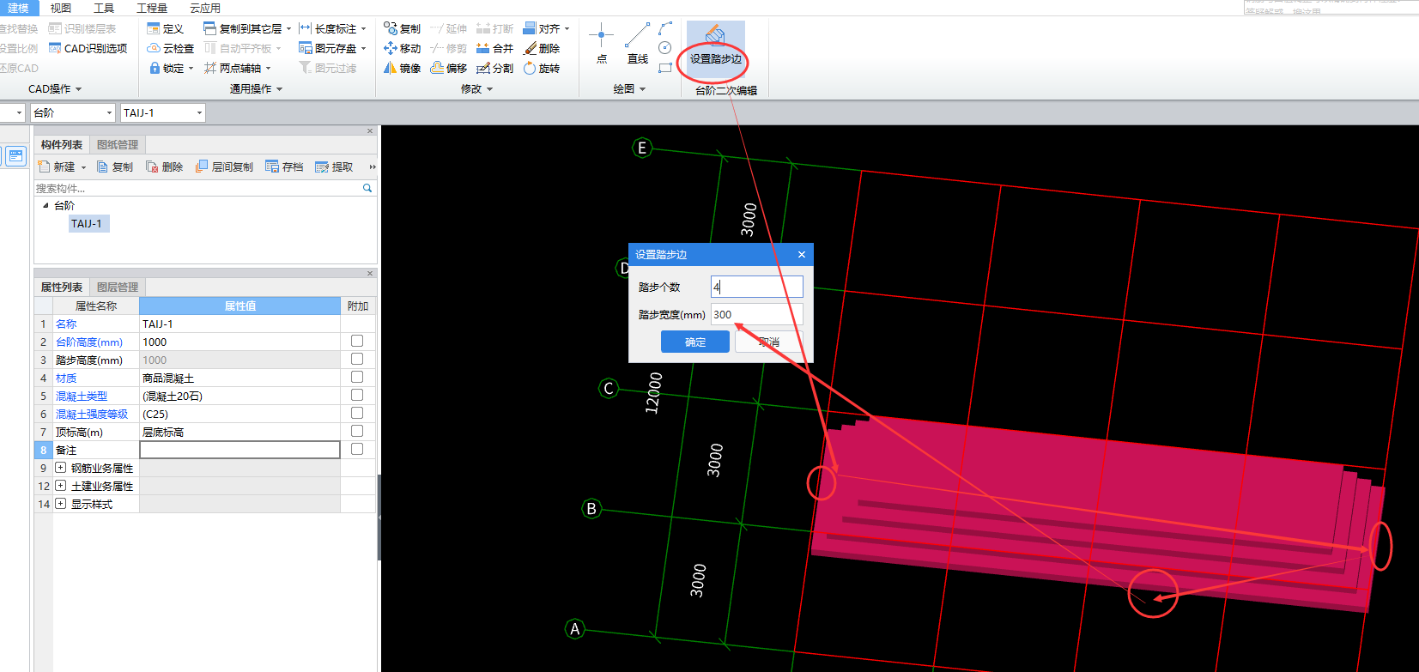Image resolution: width=1419 pixels, height=672 pixels.
Task: Toggle 附加 checkbox for 台阶高度 row
Action: tap(357, 342)
